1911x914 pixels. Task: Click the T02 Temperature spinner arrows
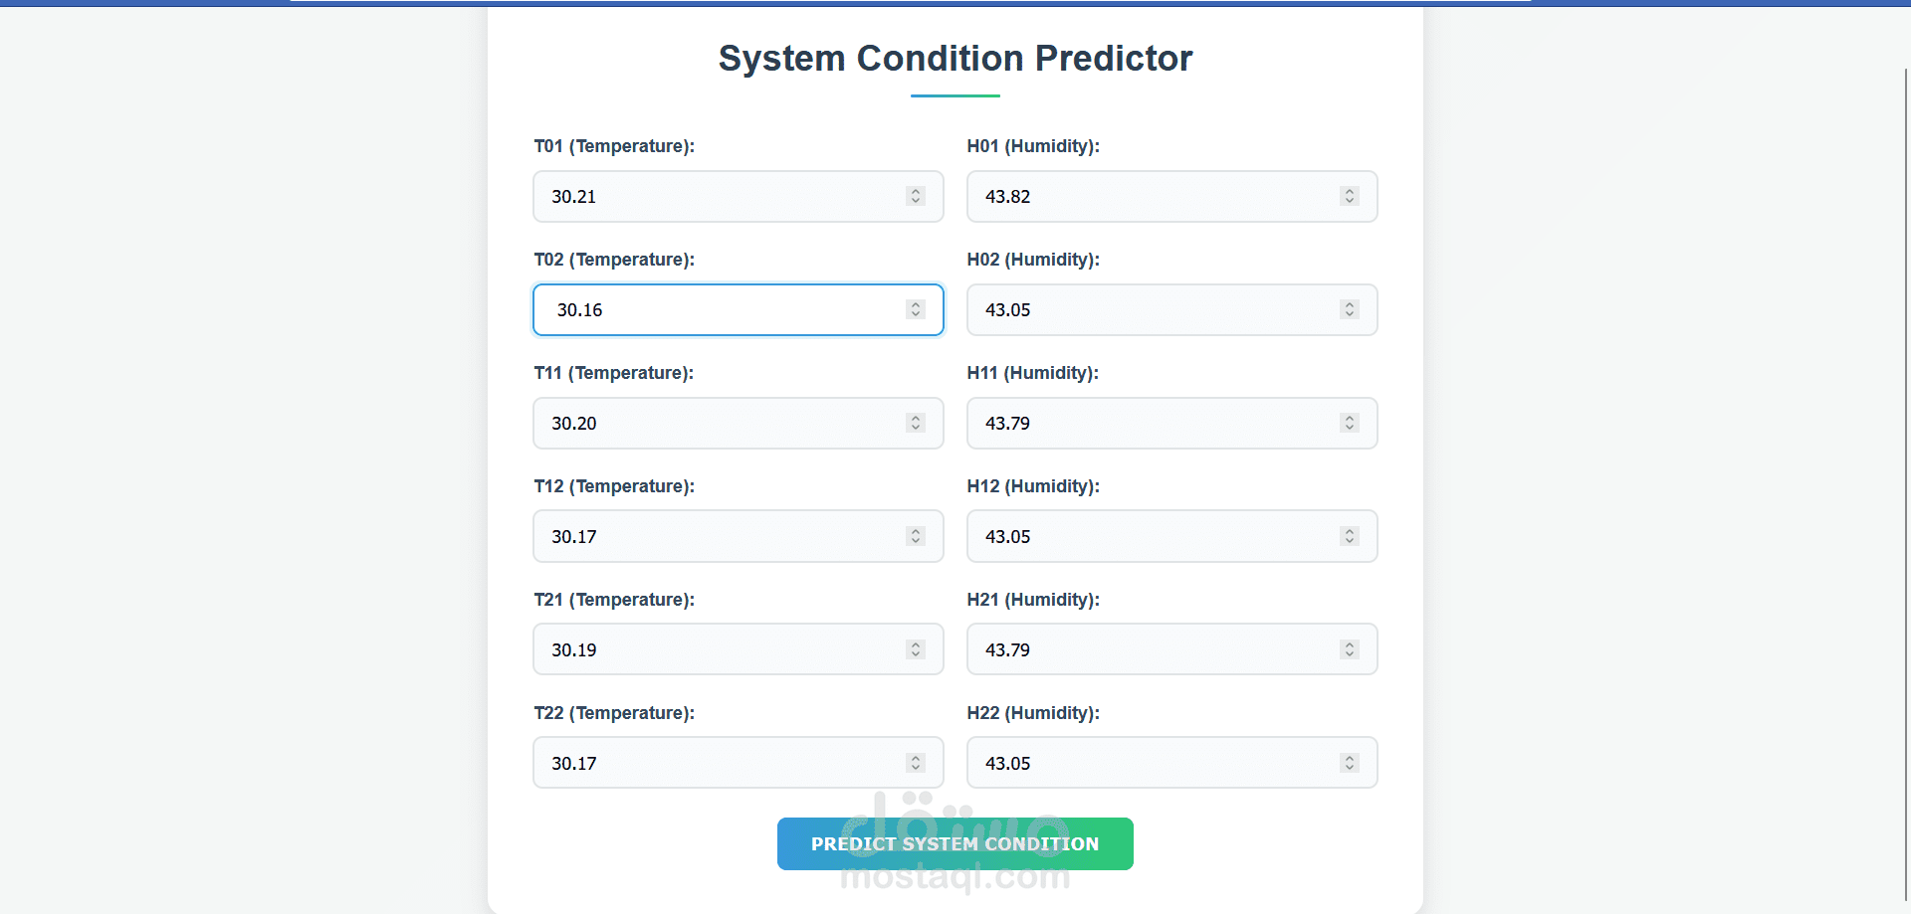[916, 309]
